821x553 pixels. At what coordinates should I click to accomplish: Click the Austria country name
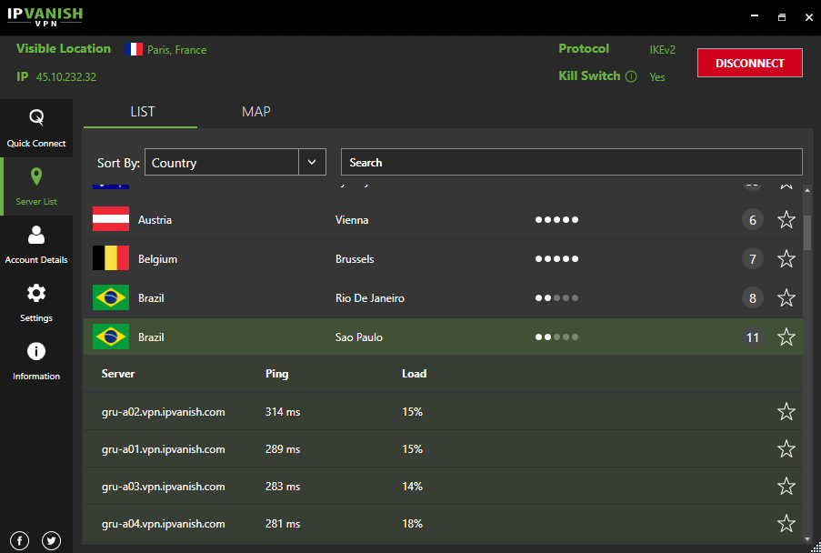click(155, 220)
